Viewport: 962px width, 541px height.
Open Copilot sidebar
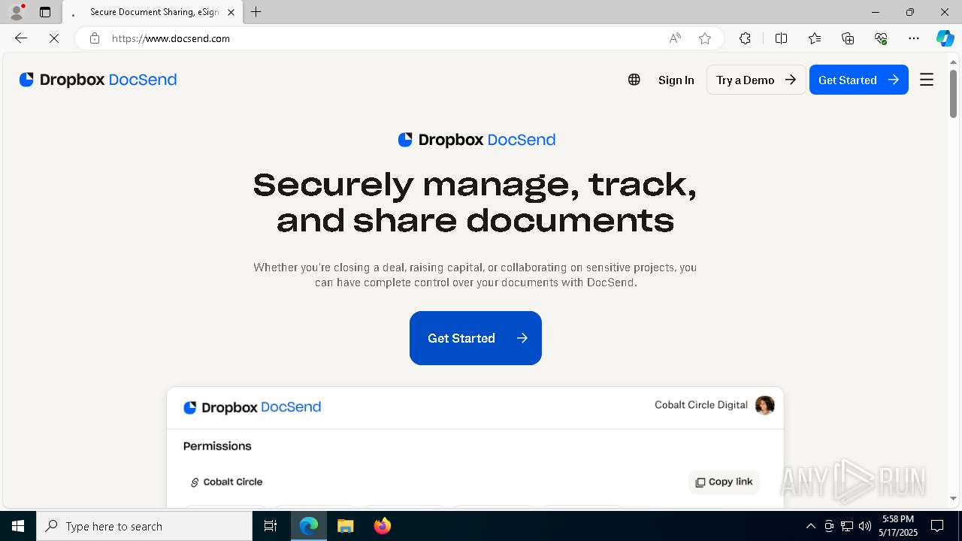click(x=945, y=38)
